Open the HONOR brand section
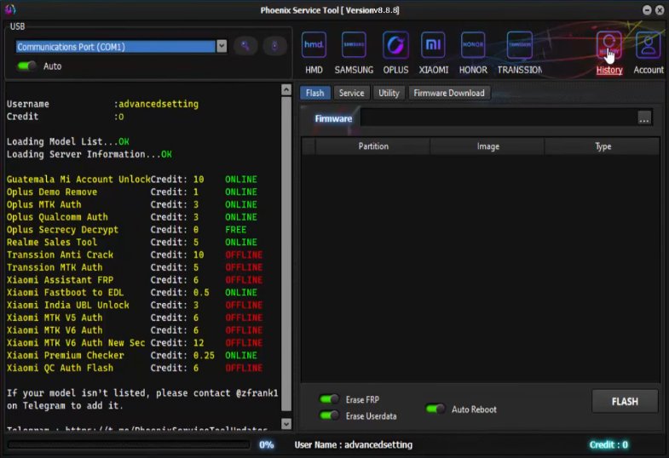 click(x=473, y=45)
